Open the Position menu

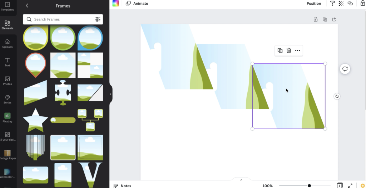click(x=314, y=4)
